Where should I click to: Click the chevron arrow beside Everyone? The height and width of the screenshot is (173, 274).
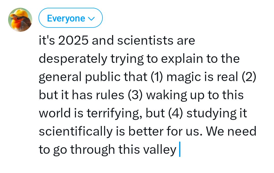pos(91,19)
